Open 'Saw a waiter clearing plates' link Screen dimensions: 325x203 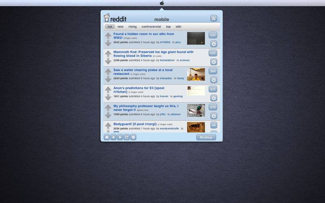click(143, 72)
